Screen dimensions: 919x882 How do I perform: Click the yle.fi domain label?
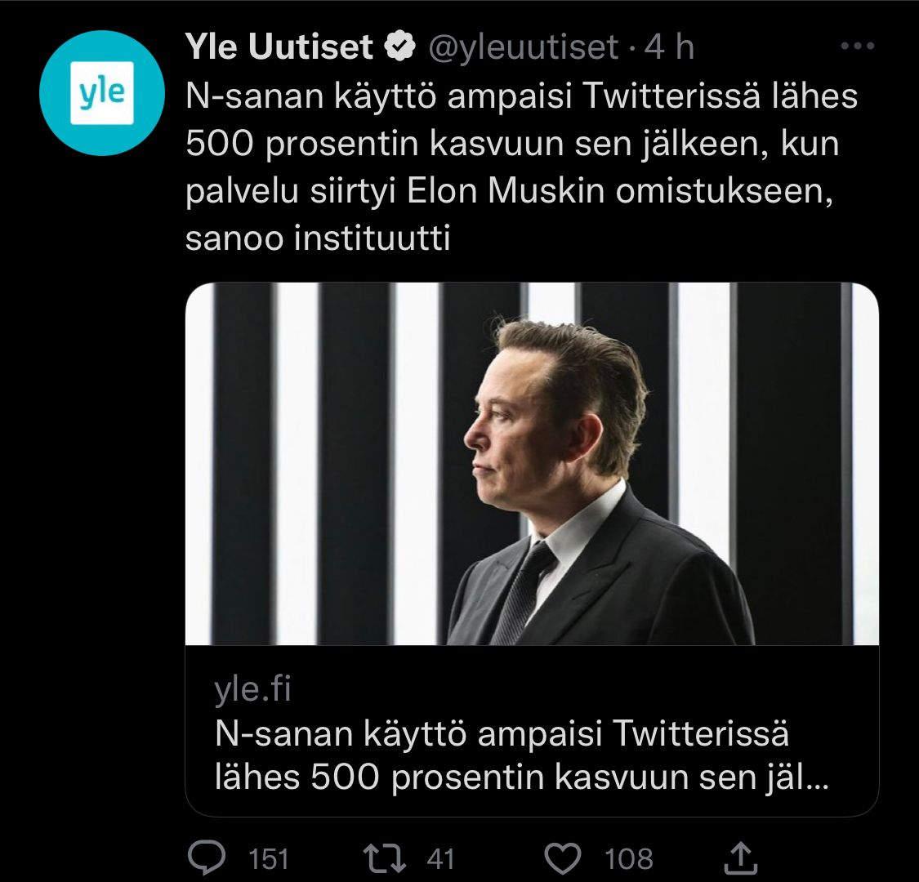pyautogui.click(x=252, y=690)
